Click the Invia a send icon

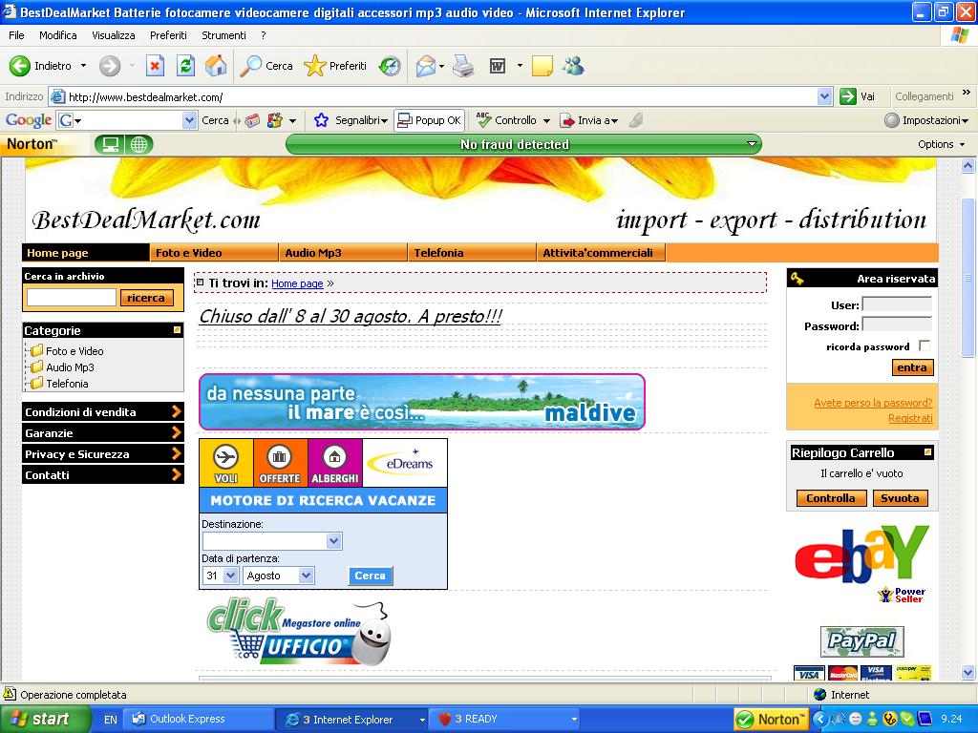pyautogui.click(x=566, y=120)
